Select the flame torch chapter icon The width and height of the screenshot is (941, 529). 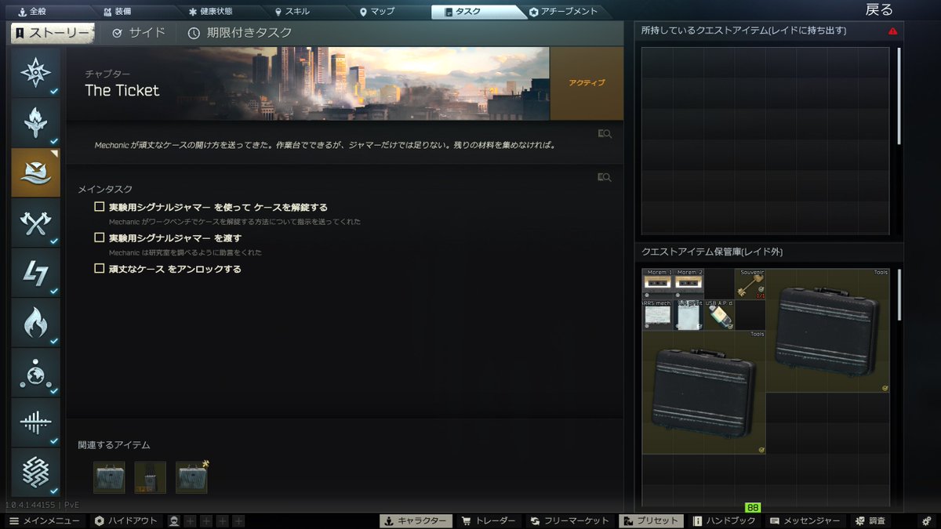point(35,121)
